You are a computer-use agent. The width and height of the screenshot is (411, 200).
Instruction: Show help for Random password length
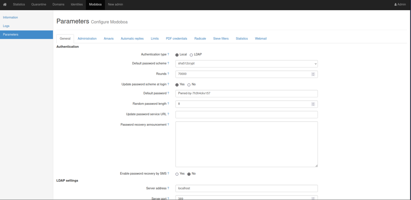(x=168, y=104)
